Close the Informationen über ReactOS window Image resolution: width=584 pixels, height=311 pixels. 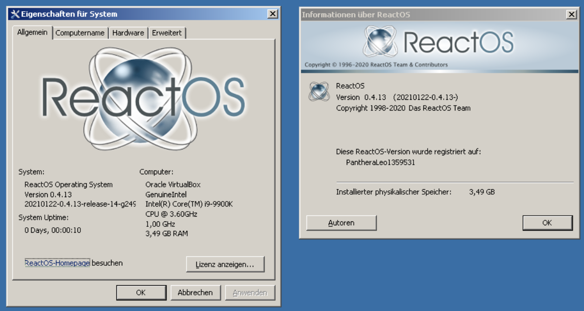[x=571, y=15]
